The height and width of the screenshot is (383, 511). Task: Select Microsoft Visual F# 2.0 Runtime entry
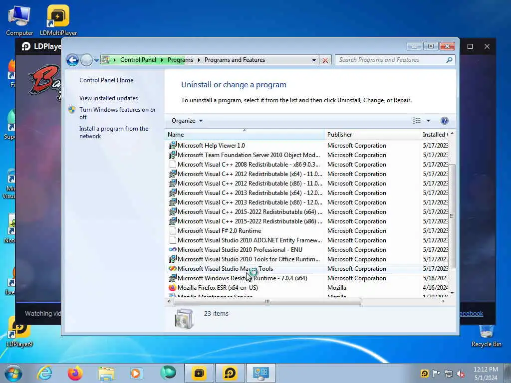[x=220, y=230]
